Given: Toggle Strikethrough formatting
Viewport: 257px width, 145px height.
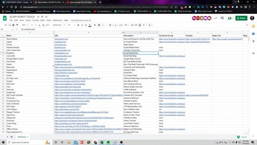Looking at the screenshot, I should click(x=86, y=25).
